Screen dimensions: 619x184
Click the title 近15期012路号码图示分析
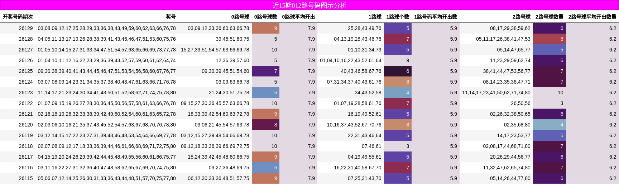(x=309, y=5)
